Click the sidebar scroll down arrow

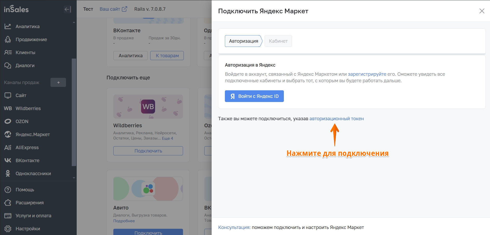[x=74, y=178]
